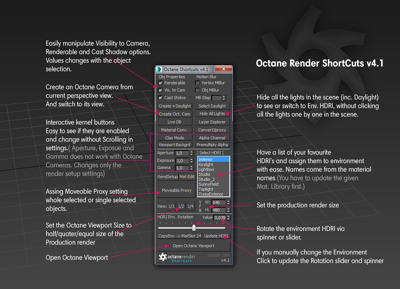400x289 pixels.
Task: Close the Octane Shortcuts window
Action: (224, 69)
